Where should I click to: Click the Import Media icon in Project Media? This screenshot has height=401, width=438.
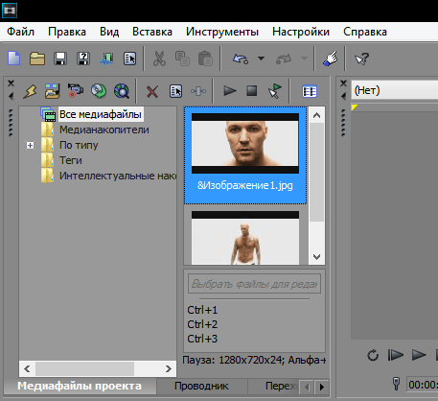[53, 91]
